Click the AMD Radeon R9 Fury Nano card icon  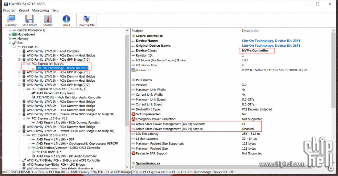point(33,93)
